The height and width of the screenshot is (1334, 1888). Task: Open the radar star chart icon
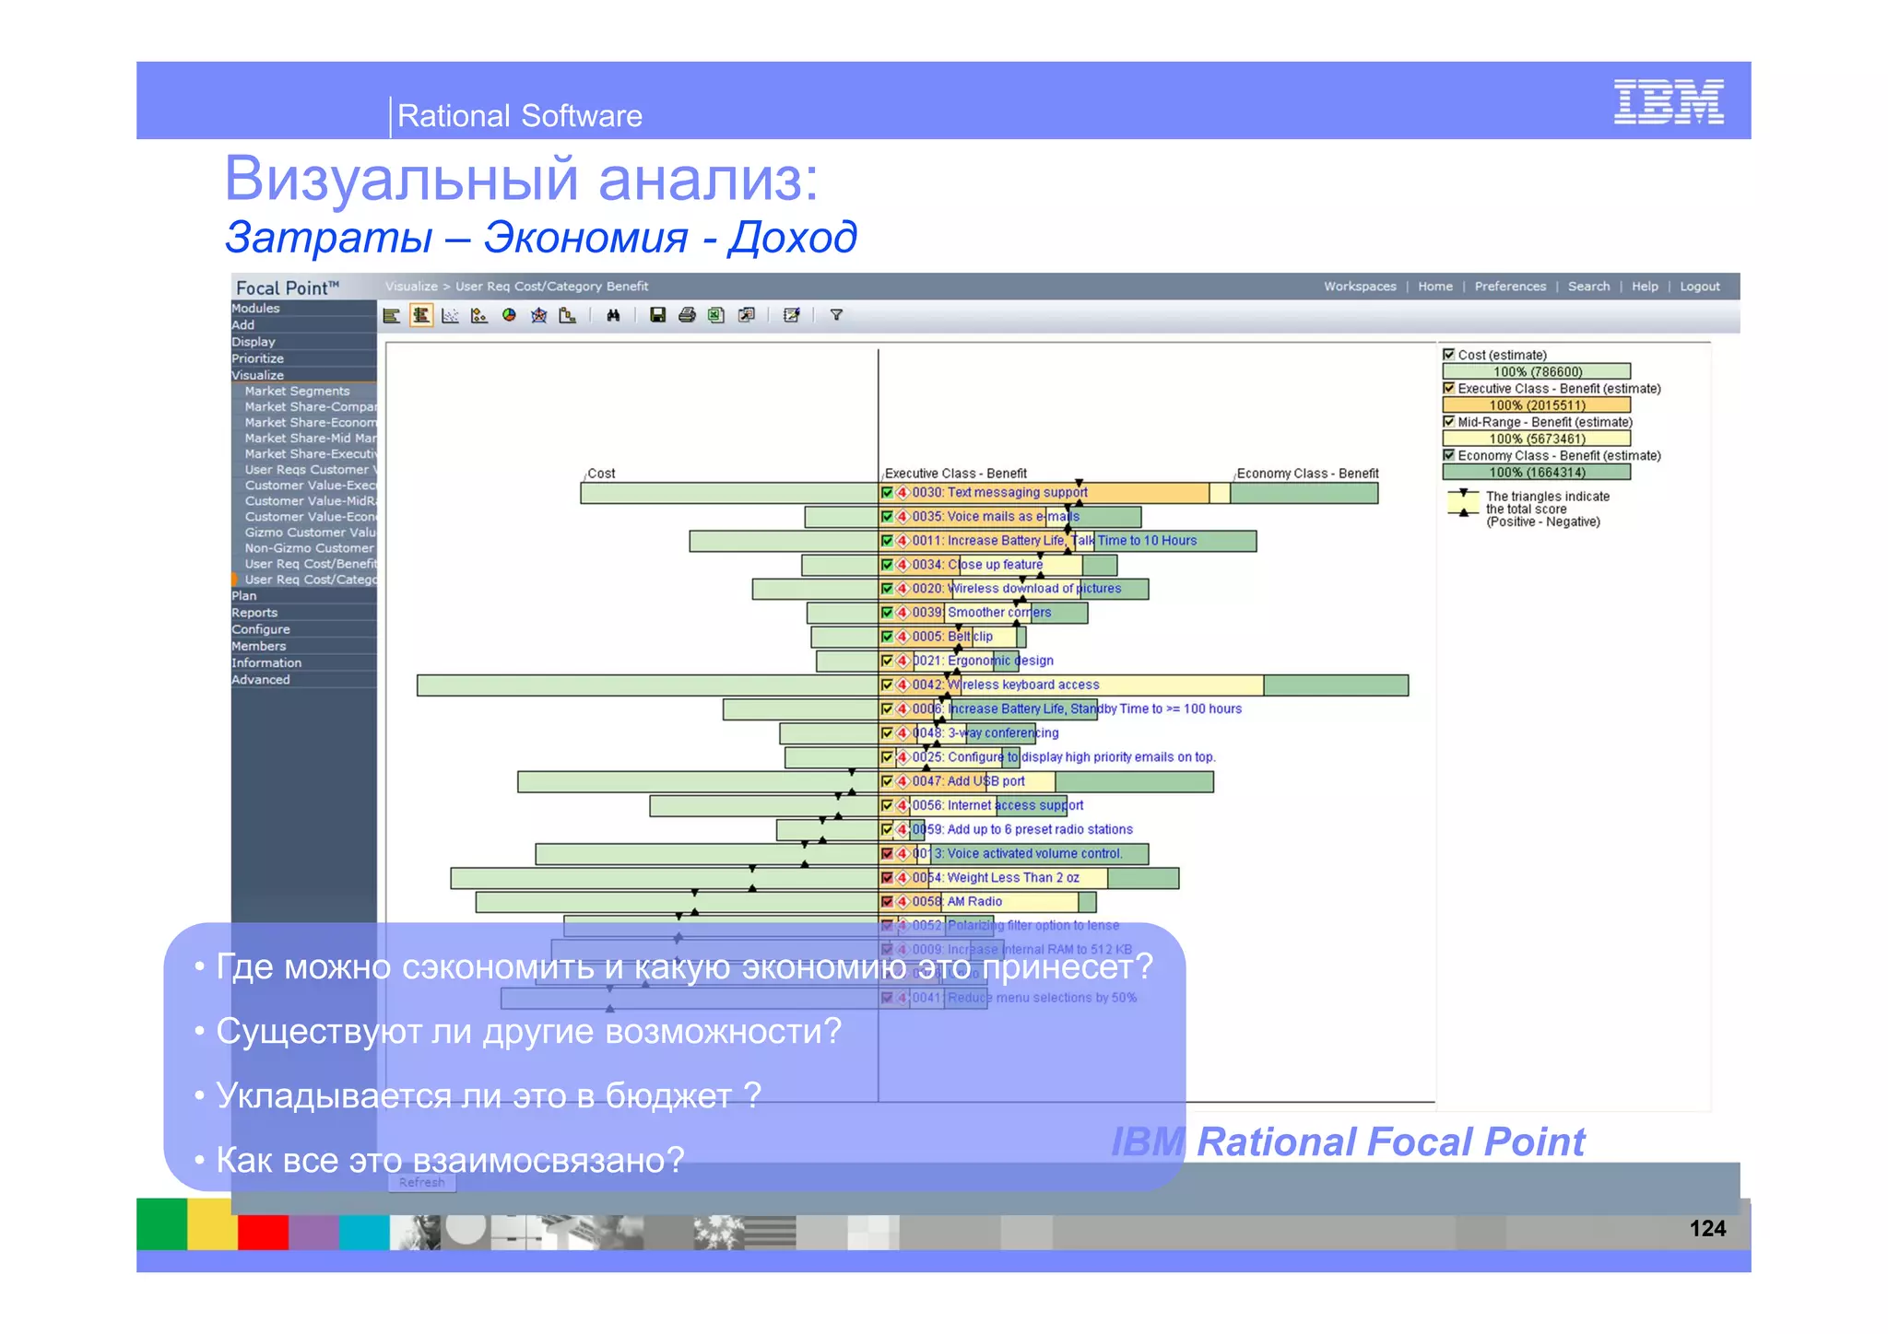click(538, 316)
